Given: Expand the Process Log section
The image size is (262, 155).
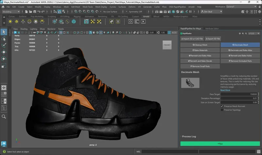Looking at the screenshot, I should tap(189, 136).
